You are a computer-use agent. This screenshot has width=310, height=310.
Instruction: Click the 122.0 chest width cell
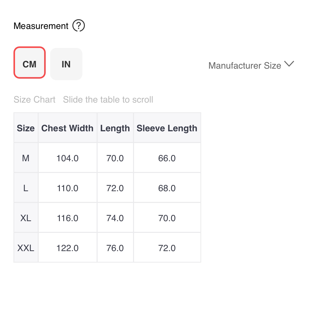click(x=67, y=248)
